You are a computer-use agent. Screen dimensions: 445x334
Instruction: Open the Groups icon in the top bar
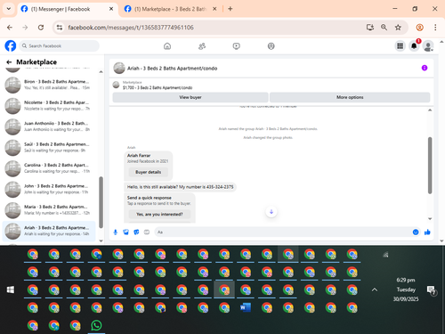tap(271, 46)
